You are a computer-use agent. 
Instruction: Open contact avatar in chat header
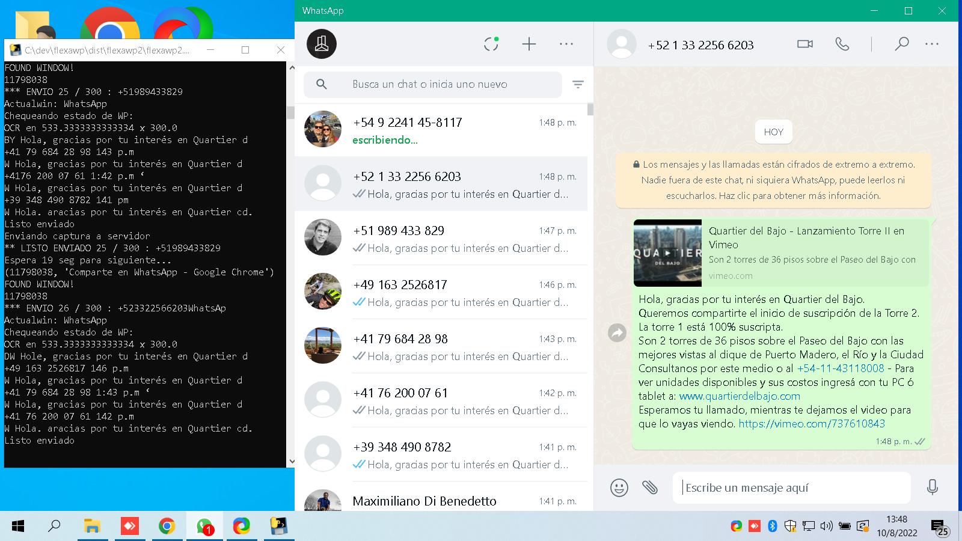click(x=622, y=44)
